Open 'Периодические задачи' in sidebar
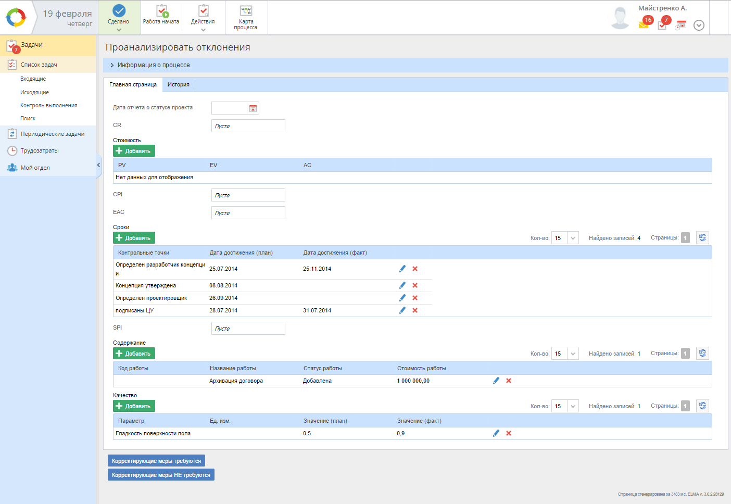 coord(52,134)
